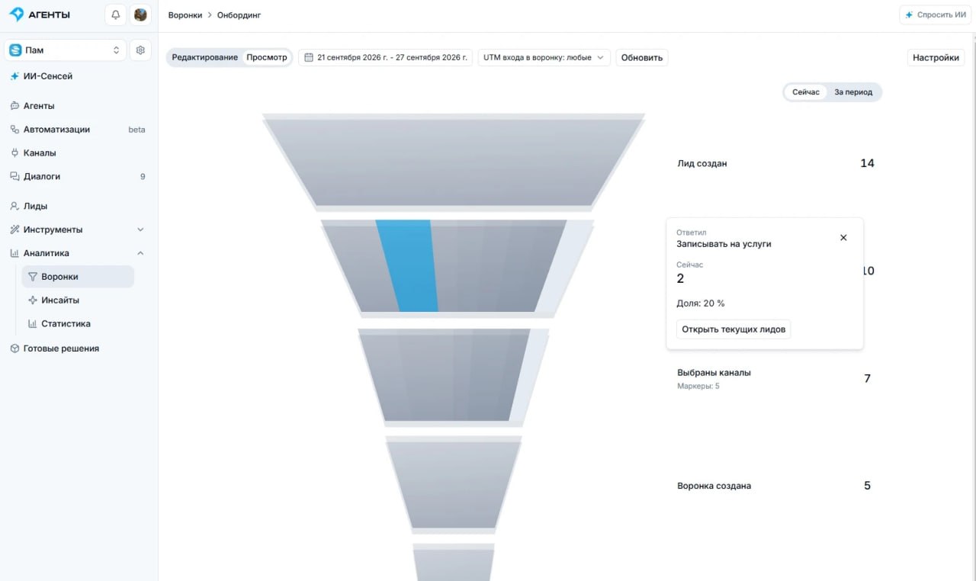Expand the Инструменты menu
Screen dimensions: 976x581
coord(77,230)
